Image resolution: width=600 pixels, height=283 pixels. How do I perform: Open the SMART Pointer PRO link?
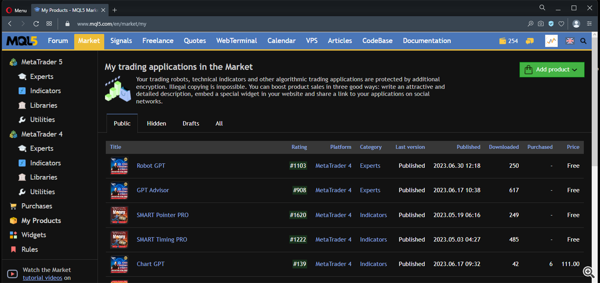(x=163, y=215)
